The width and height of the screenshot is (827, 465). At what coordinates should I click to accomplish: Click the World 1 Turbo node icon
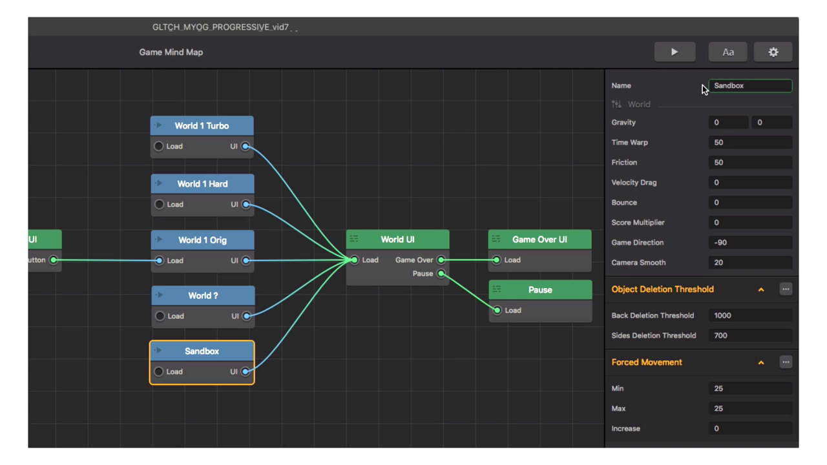(x=159, y=125)
